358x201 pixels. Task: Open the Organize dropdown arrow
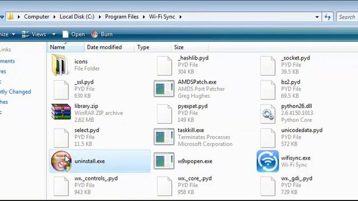coord(13,34)
